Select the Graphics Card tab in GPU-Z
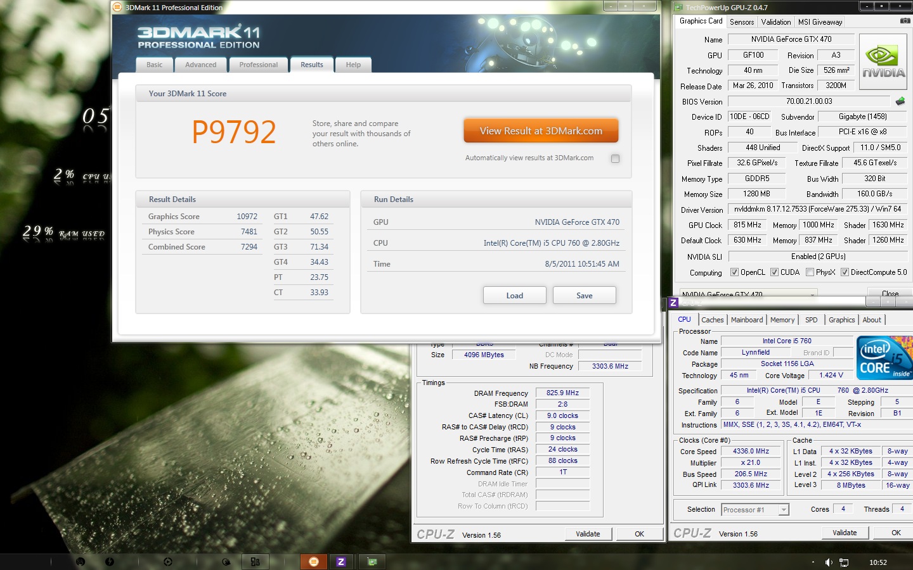Screen dimensions: 913x570 (701, 21)
